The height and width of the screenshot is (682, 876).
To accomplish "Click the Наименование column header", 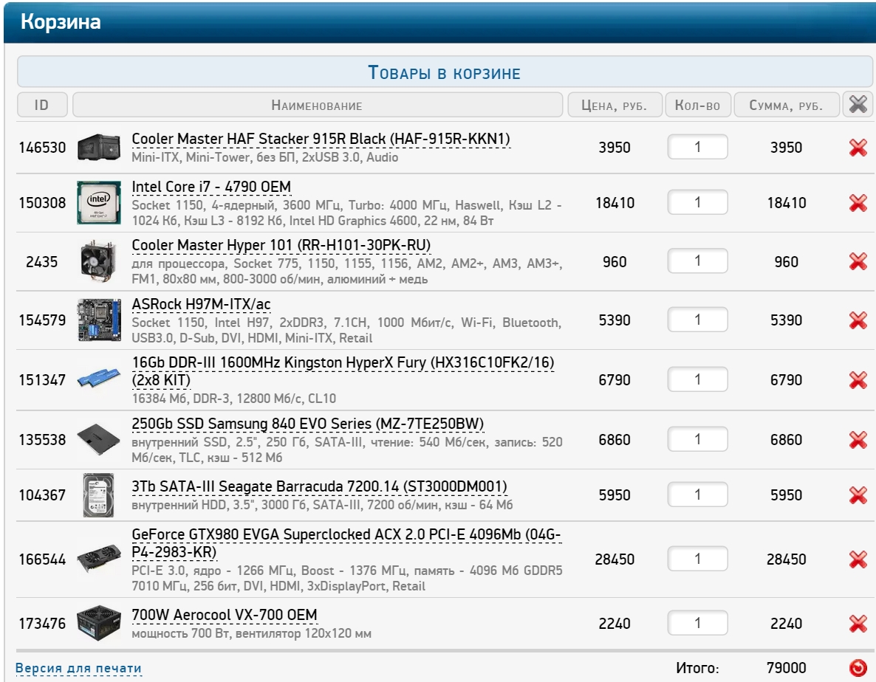I will click(318, 105).
